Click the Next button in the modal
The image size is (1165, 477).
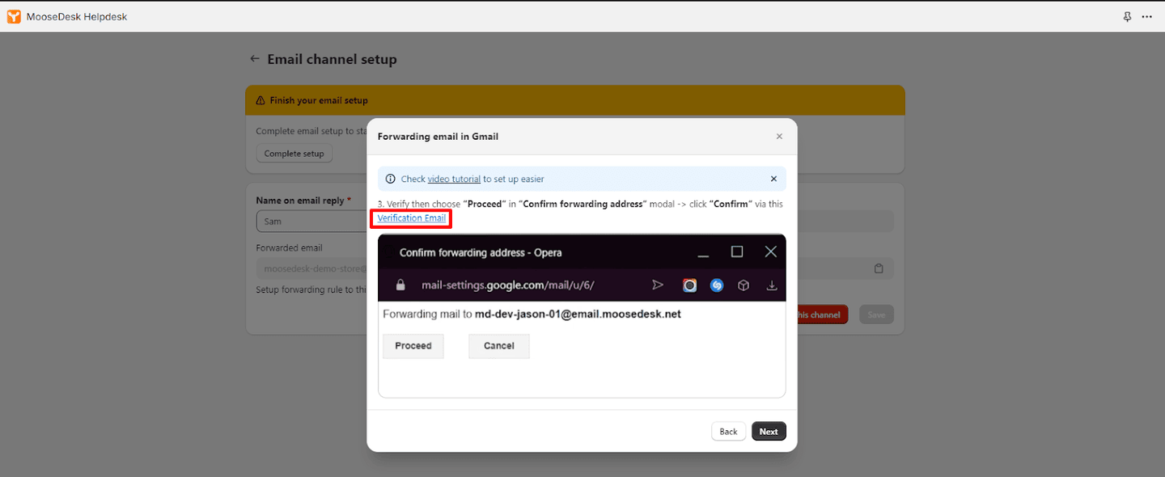(x=769, y=431)
